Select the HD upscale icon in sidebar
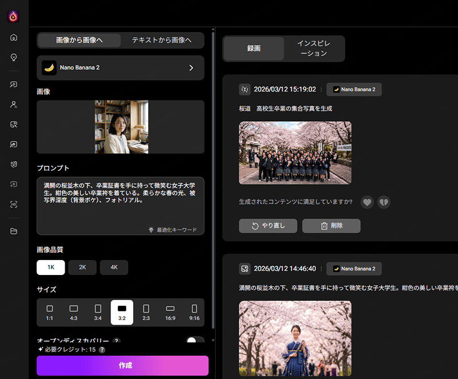This screenshot has height=379, width=458. pos(14,204)
